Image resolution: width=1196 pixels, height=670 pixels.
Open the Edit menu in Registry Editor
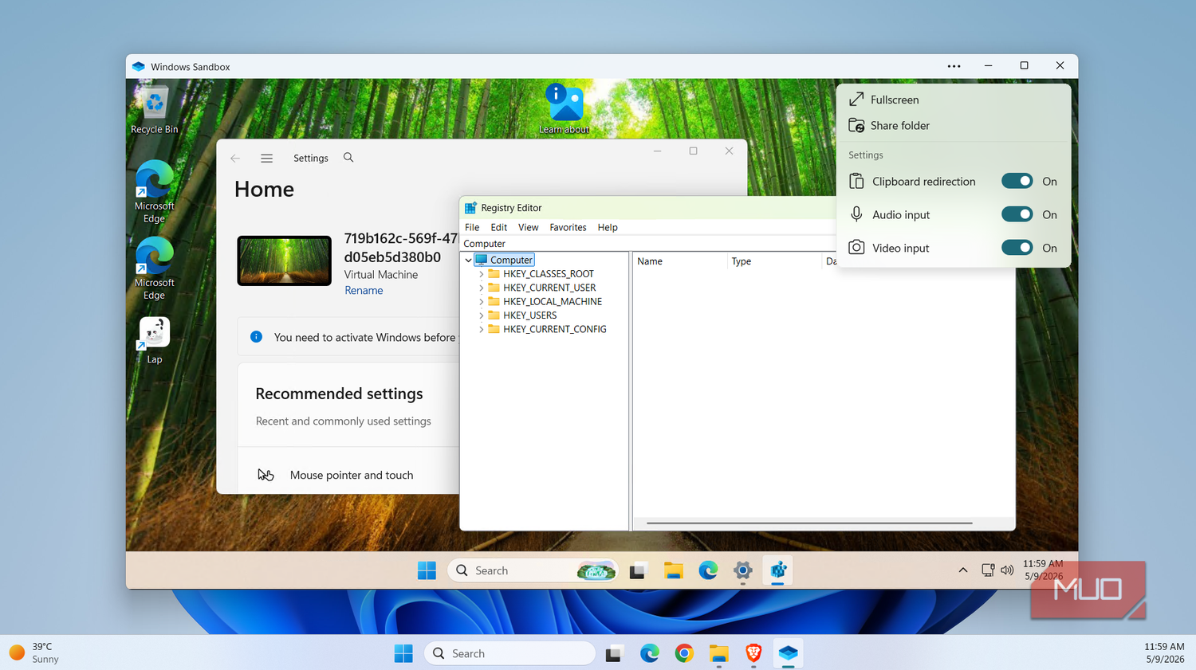click(499, 227)
